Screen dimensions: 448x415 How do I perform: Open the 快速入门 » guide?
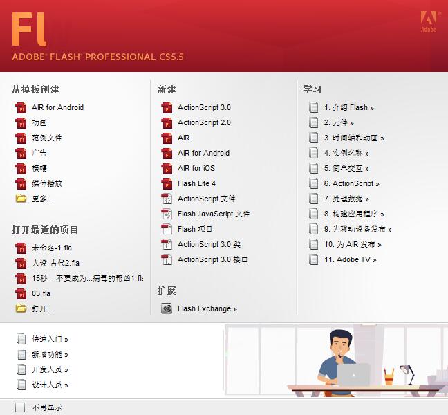pos(50,339)
